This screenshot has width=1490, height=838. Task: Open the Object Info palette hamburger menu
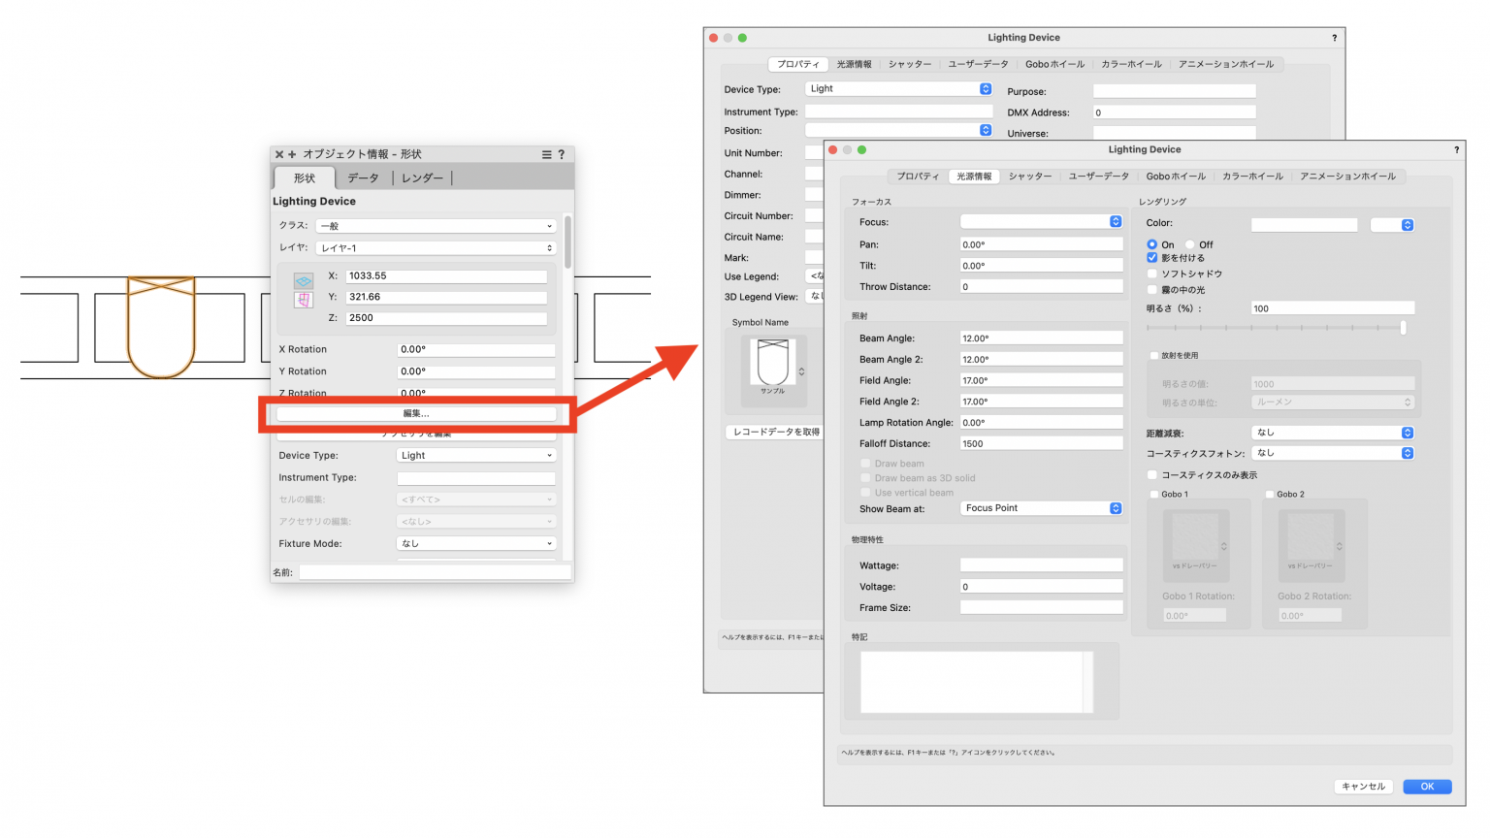[546, 154]
